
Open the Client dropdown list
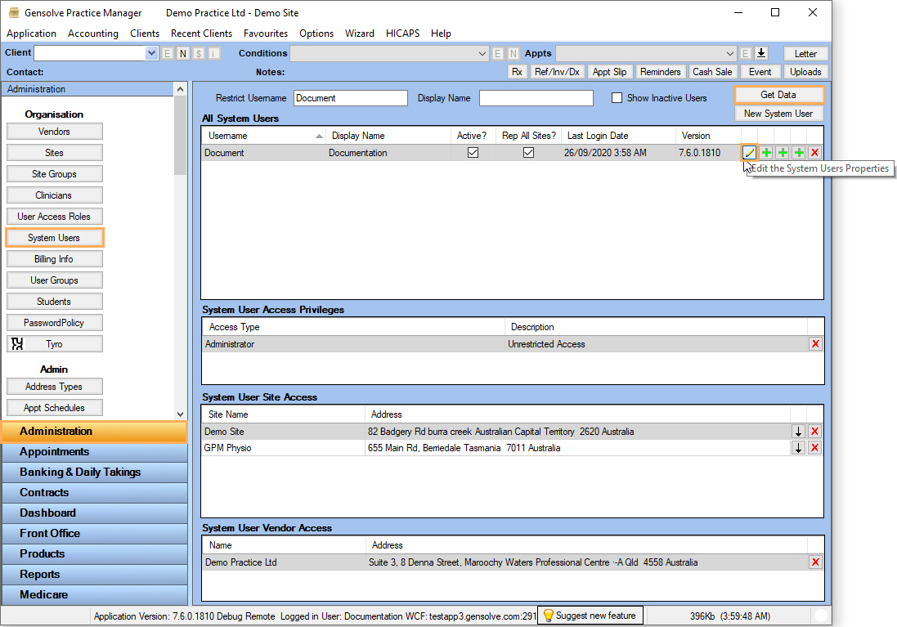(x=151, y=53)
